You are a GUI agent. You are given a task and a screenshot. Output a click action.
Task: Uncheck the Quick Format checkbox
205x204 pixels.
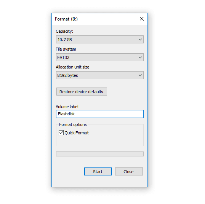tap(61, 133)
